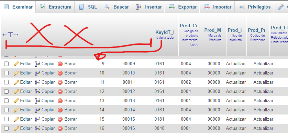Click the Copiar link in row 14

coord(48,110)
